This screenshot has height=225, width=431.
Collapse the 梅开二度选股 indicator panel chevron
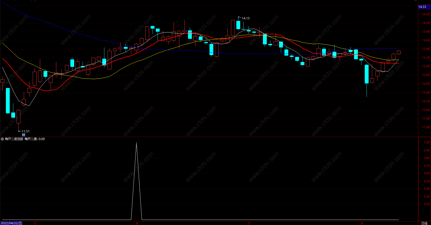click(2, 139)
